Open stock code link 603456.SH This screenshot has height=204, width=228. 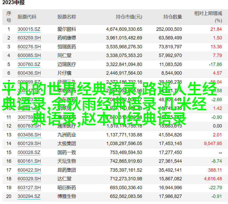(x=29, y=135)
